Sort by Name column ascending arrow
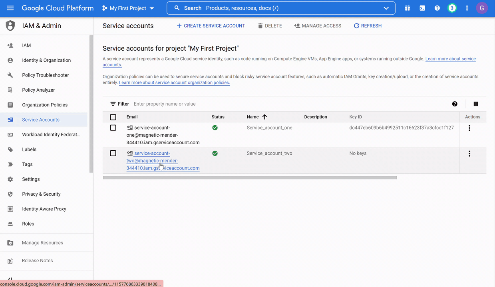This screenshot has height=287, width=495. click(x=264, y=117)
